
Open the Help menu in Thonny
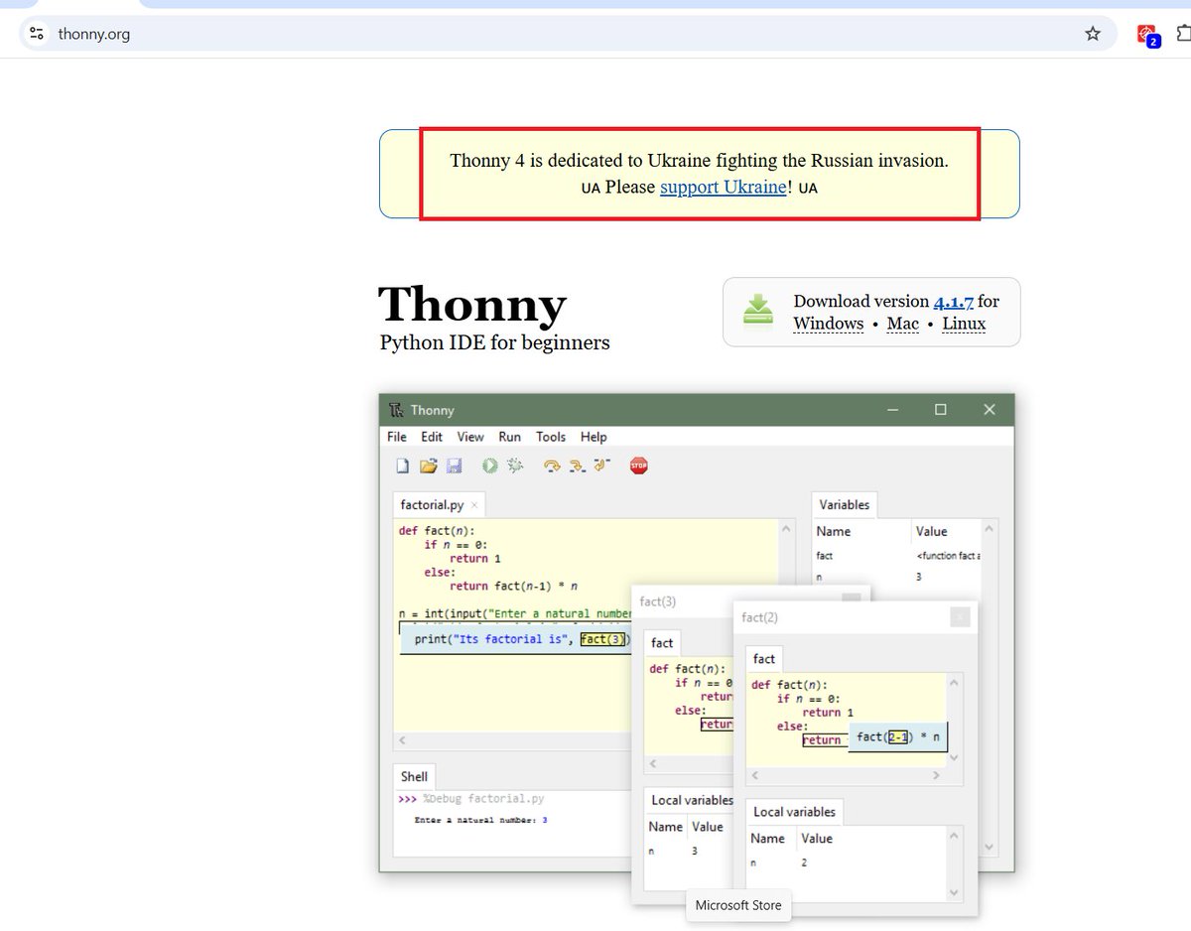click(594, 437)
